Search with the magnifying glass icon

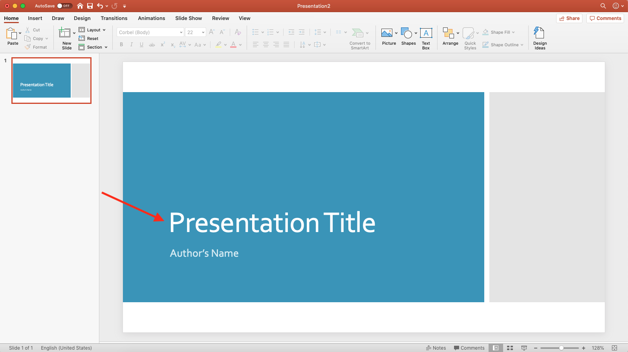pyautogui.click(x=603, y=6)
